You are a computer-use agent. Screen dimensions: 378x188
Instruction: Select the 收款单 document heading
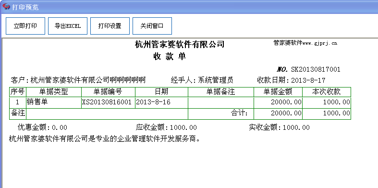click(170, 56)
